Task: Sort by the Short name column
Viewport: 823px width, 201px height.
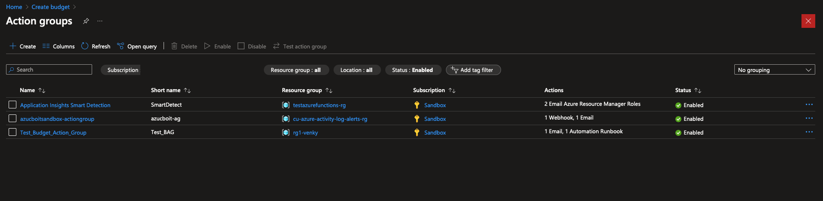Action: click(170, 90)
